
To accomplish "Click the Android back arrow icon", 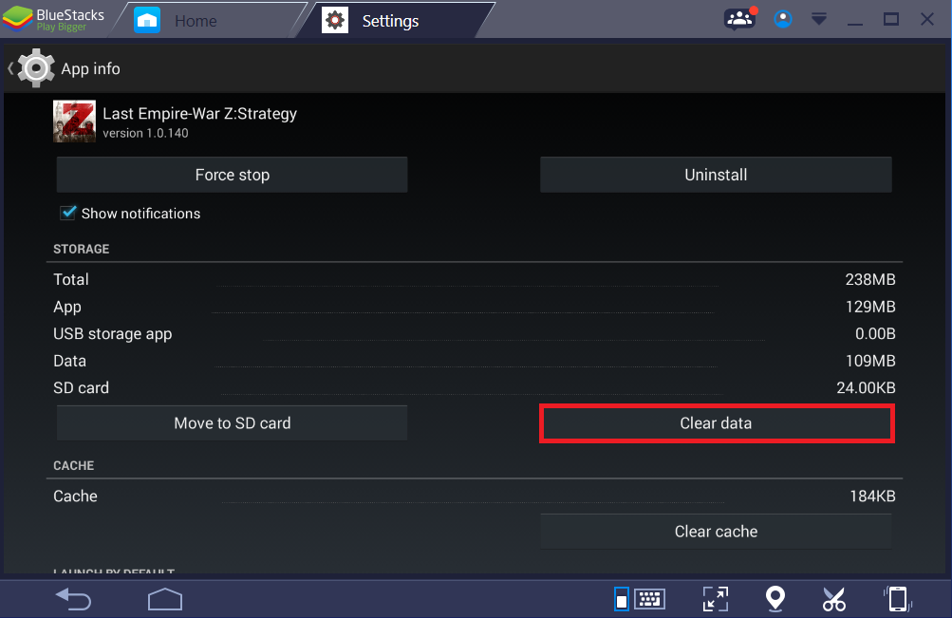I will click(x=73, y=599).
